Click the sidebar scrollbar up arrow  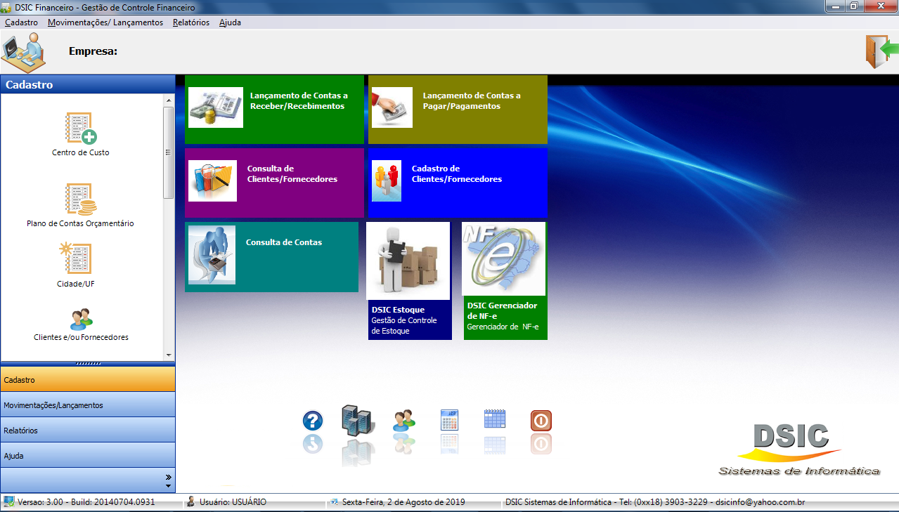coord(169,100)
